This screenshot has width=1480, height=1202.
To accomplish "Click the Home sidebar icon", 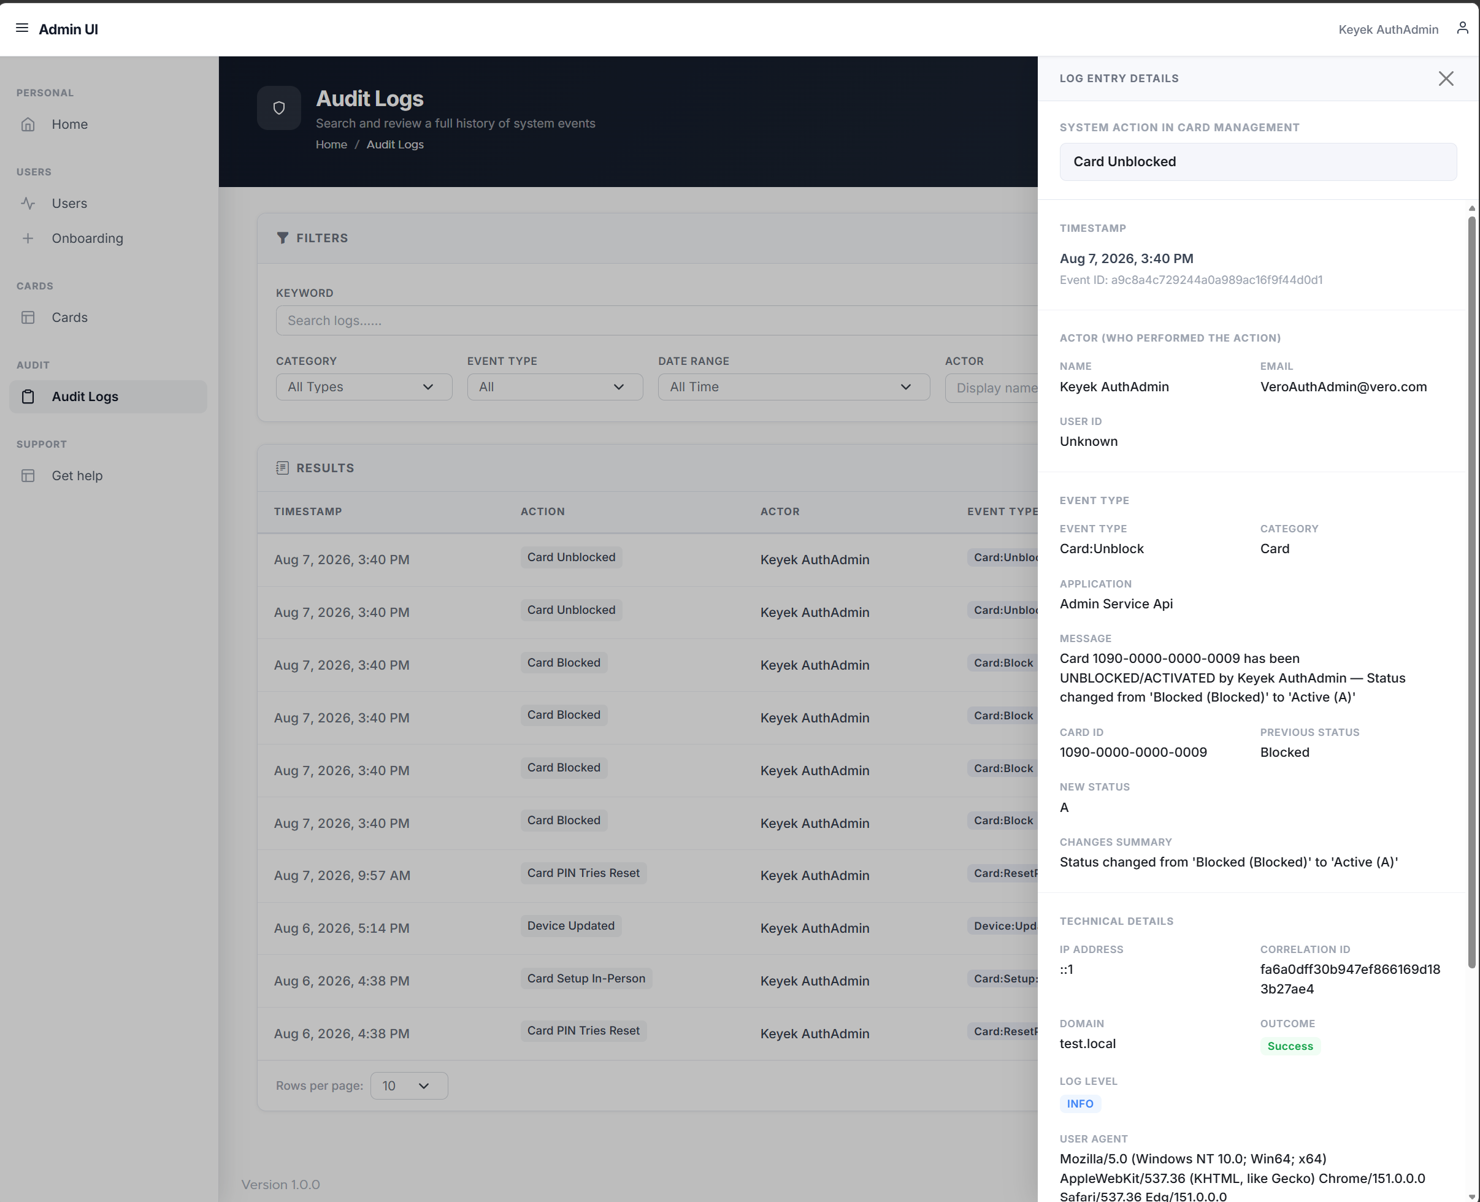I will click(28, 124).
